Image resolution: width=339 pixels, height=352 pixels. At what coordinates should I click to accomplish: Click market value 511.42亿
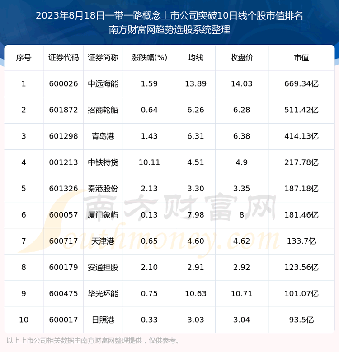(x=301, y=110)
